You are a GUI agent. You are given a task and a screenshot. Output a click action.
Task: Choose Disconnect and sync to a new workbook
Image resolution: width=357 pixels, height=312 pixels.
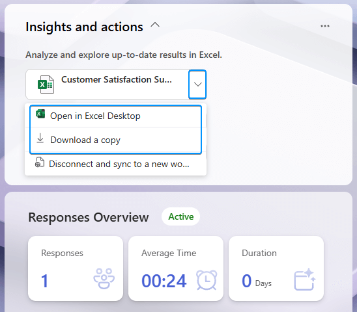point(116,164)
